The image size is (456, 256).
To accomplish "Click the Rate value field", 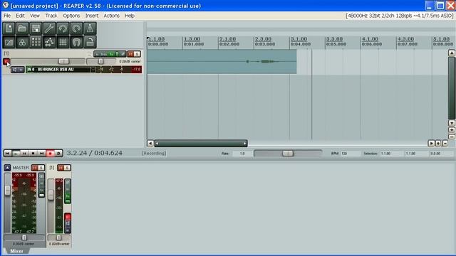I will click(x=242, y=154).
